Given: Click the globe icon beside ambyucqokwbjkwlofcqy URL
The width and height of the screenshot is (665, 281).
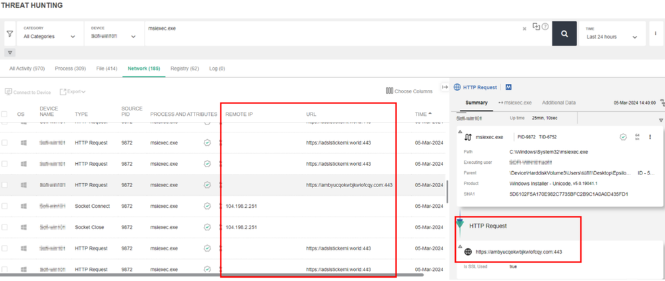Looking at the screenshot, I should coord(468,252).
